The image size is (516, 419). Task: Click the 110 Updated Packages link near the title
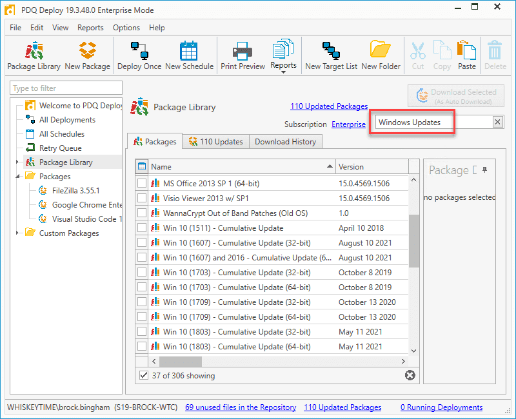point(329,106)
